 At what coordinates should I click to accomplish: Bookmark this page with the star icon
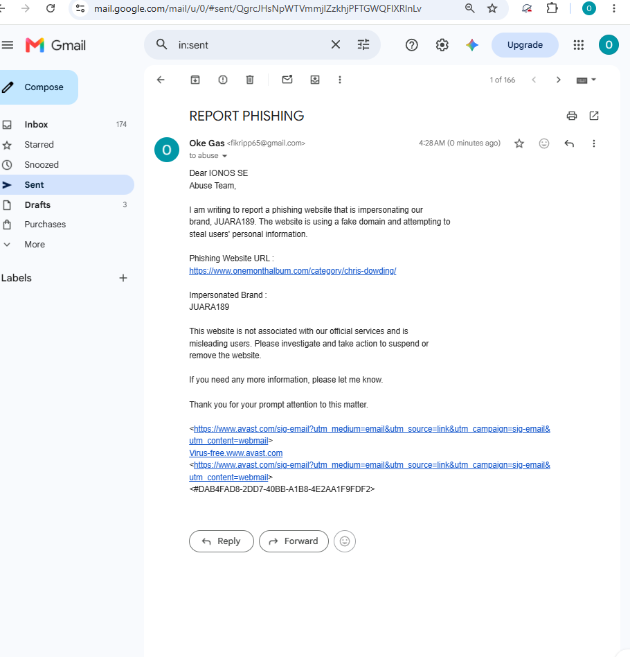click(x=492, y=8)
